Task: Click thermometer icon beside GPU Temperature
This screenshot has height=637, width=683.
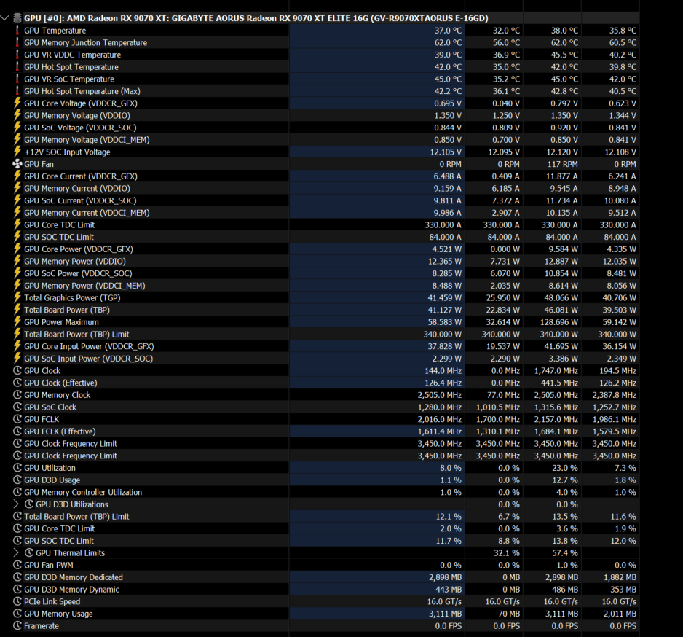Action: [x=17, y=31]
